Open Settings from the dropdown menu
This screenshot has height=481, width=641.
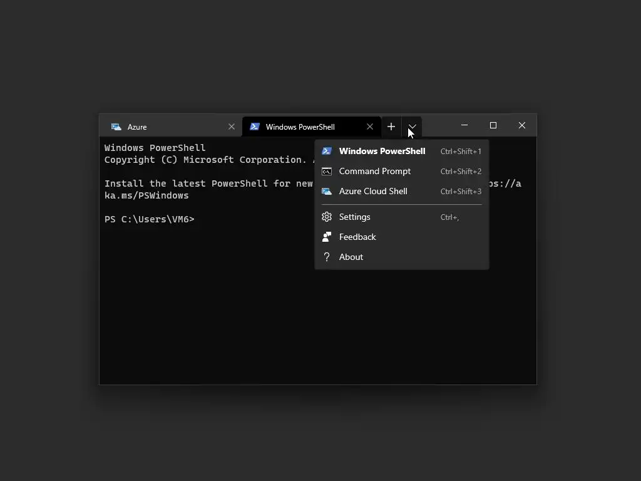[x=401, y=217]
